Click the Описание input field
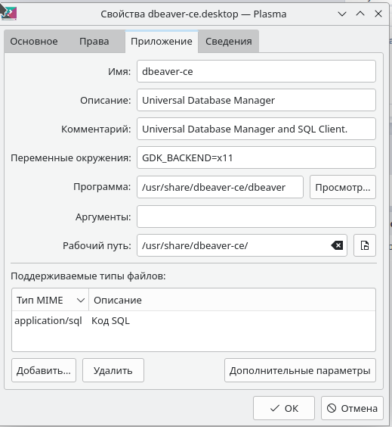392x427 pixels. (256, 100)
